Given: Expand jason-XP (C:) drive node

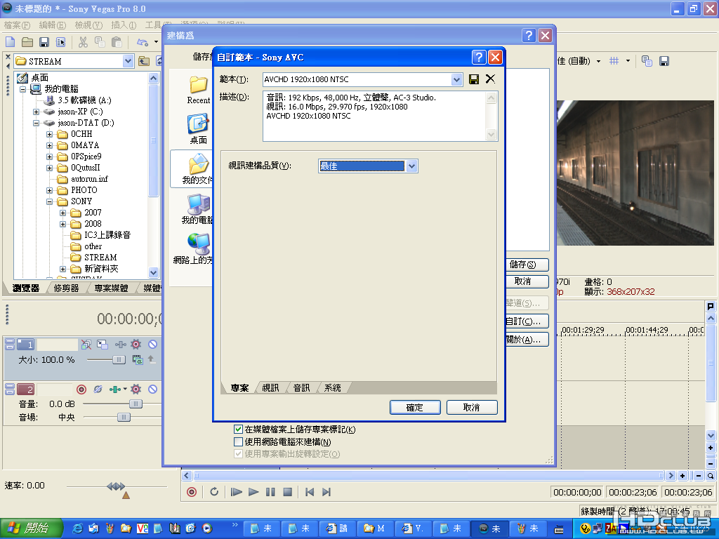Looking at the screenshot, I should pos(36,112).
